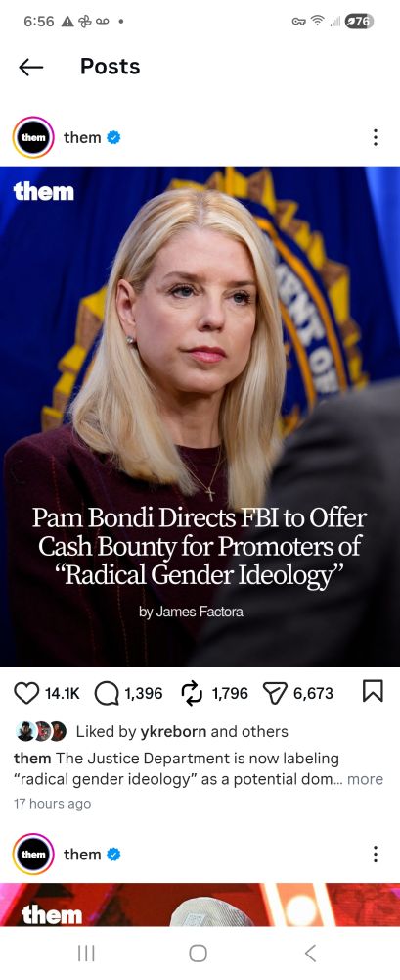Open the second post's red image preview

point(200,905)
